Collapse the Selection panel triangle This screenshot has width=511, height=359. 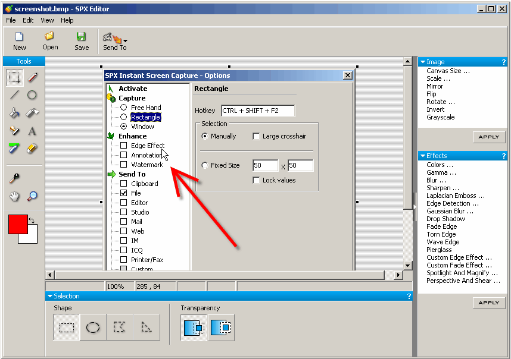(x=50, y=296)
